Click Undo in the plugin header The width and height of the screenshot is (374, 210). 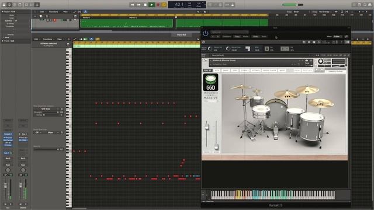255,36
